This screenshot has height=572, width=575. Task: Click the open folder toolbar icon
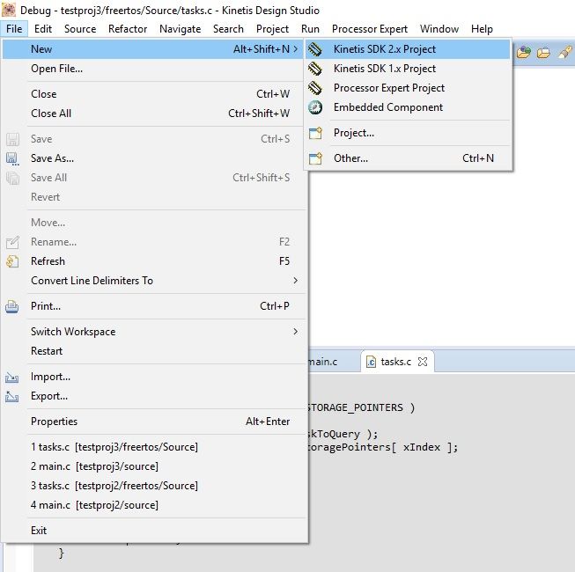[x=543, y=53]
